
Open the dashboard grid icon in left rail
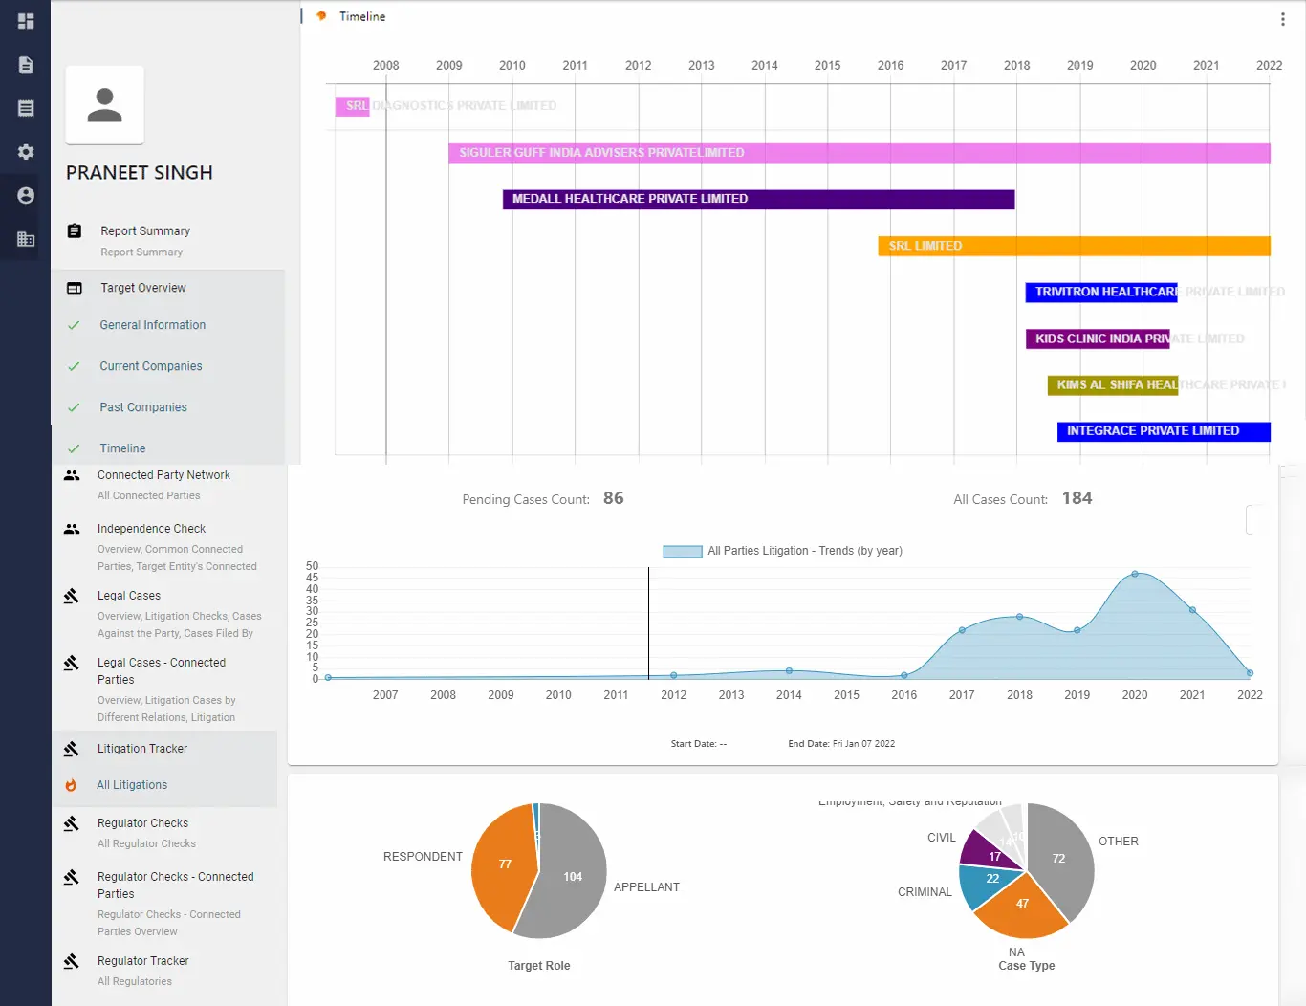[x=26, y=21]
